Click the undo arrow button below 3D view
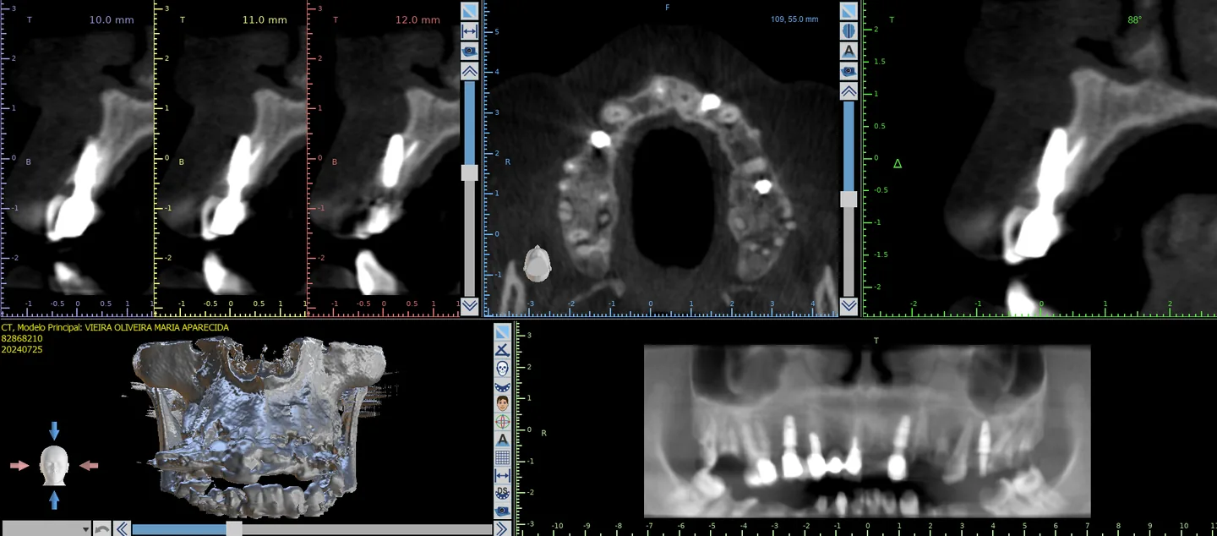Image resolution: width=1217 pixels, height=536 pixels. point(101,528)
